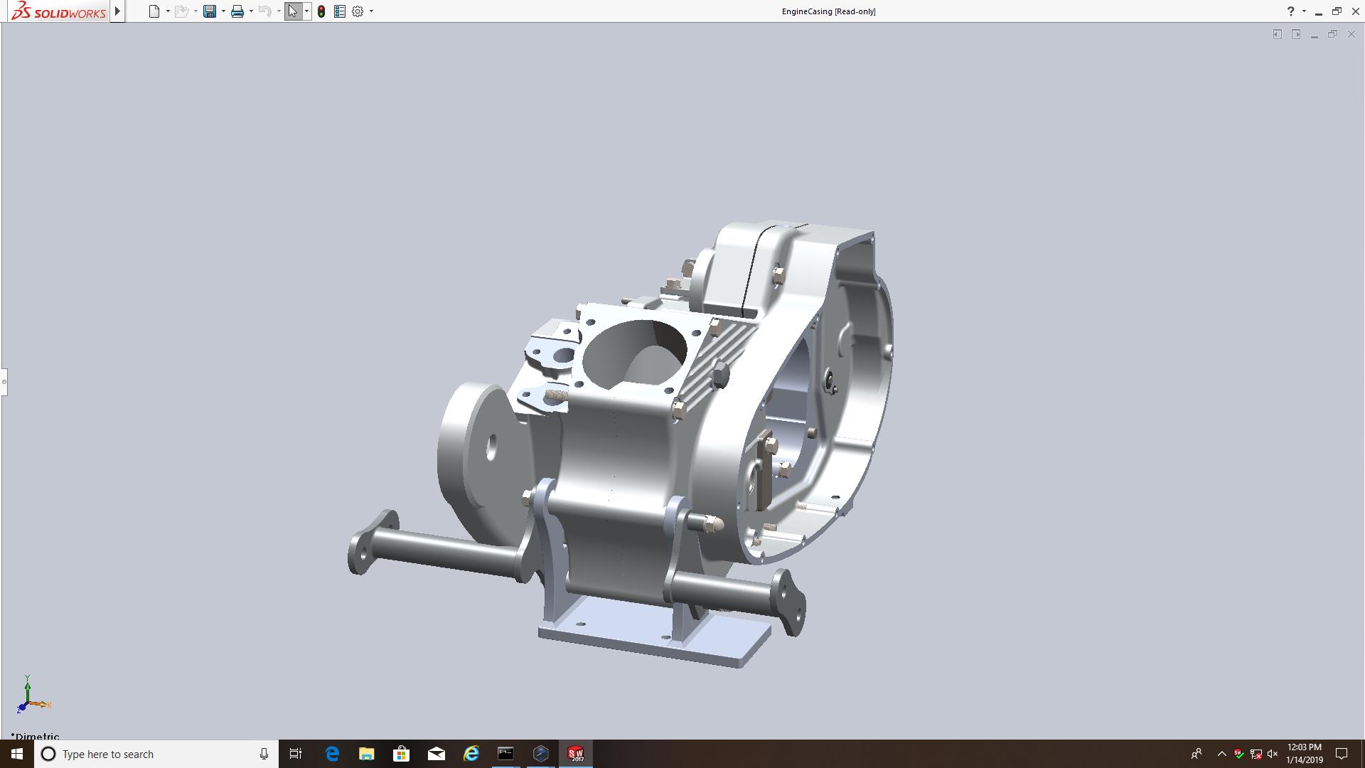The height and width of the screenshot is (768, 1365).
Task: Click the Print icon
Action: click(x=237, y=11)
